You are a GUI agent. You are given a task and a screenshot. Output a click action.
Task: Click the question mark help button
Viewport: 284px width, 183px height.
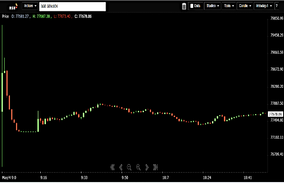[x=276, y=6]
